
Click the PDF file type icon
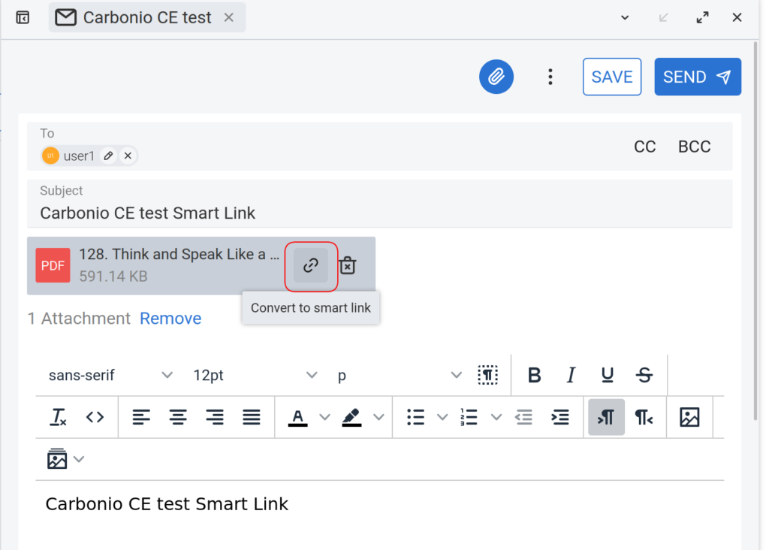click(x=53, y=265)
